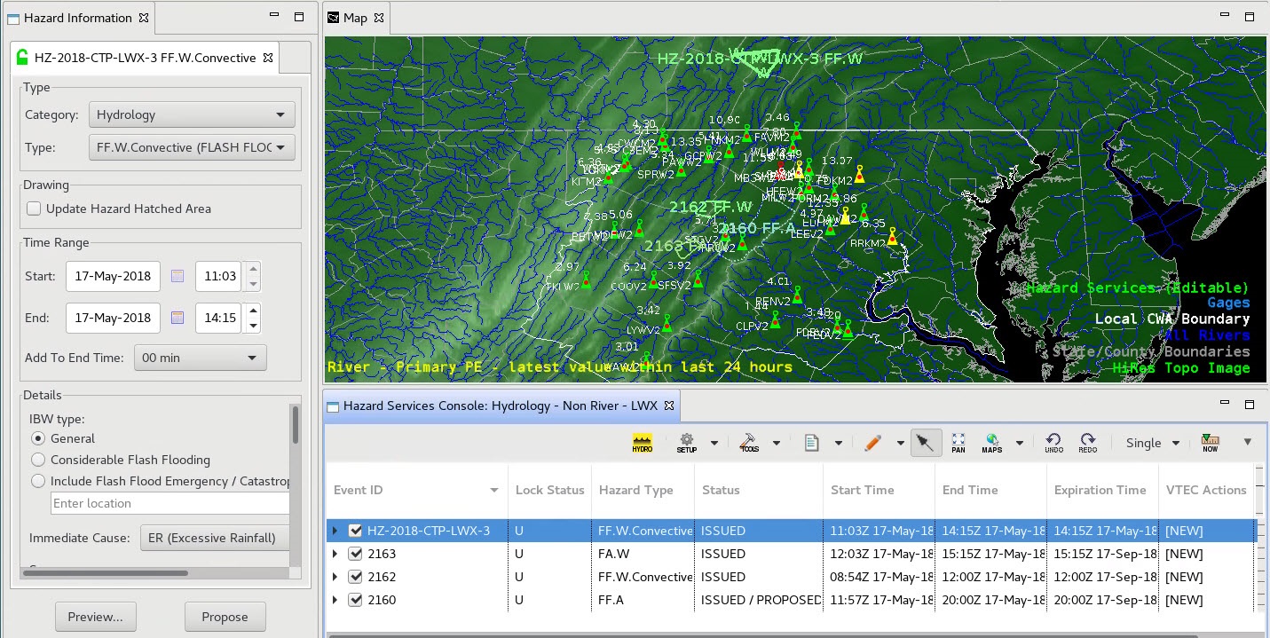Click the products document icon
This screenshot has width=1270, height=638.
click(x=811, y=443)
